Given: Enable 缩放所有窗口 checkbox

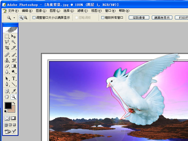Looking at the screenshot, I should tap(103, 18).
